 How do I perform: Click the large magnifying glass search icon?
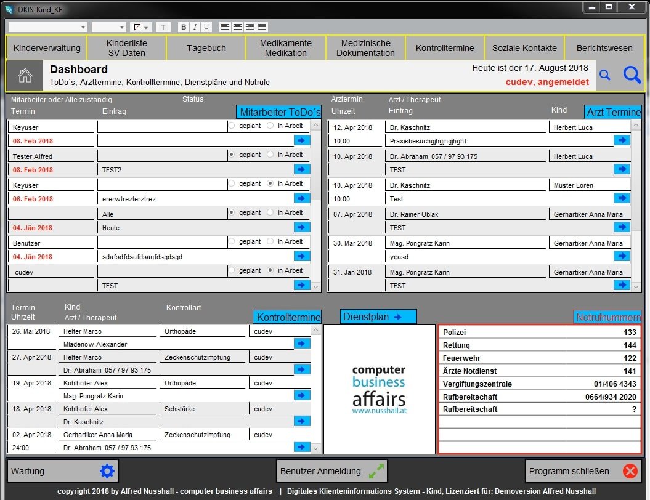tap(632, 75)
